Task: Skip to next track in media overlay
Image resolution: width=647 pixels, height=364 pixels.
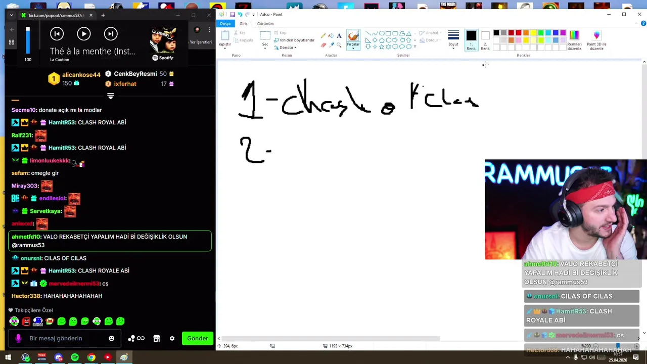Action: point(111,34)
